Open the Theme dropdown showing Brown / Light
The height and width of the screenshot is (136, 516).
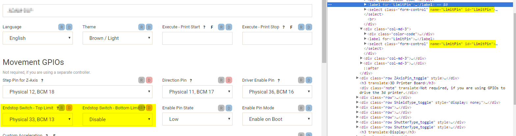coord(118,38)
